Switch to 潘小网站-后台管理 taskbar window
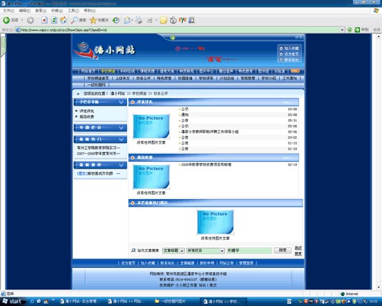This screenshot has width=382, height=306. pyautogui.click(x=80, y=302)
